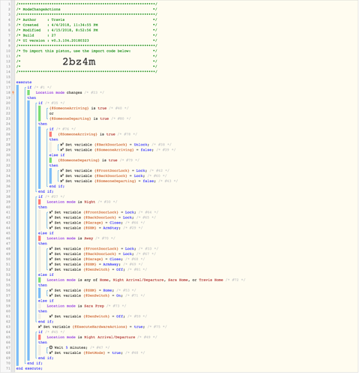This screenshot has width=360, height=375.
Task: Click variable icon for @ExecuteHardwareActions = true
Action: pos(40,327)
